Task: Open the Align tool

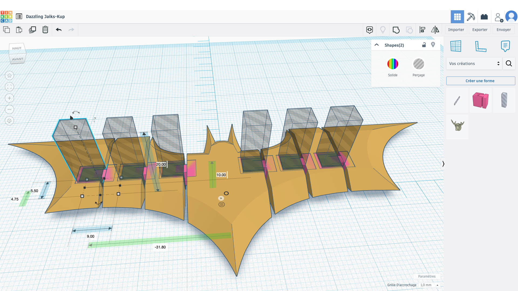Action: 422,30
